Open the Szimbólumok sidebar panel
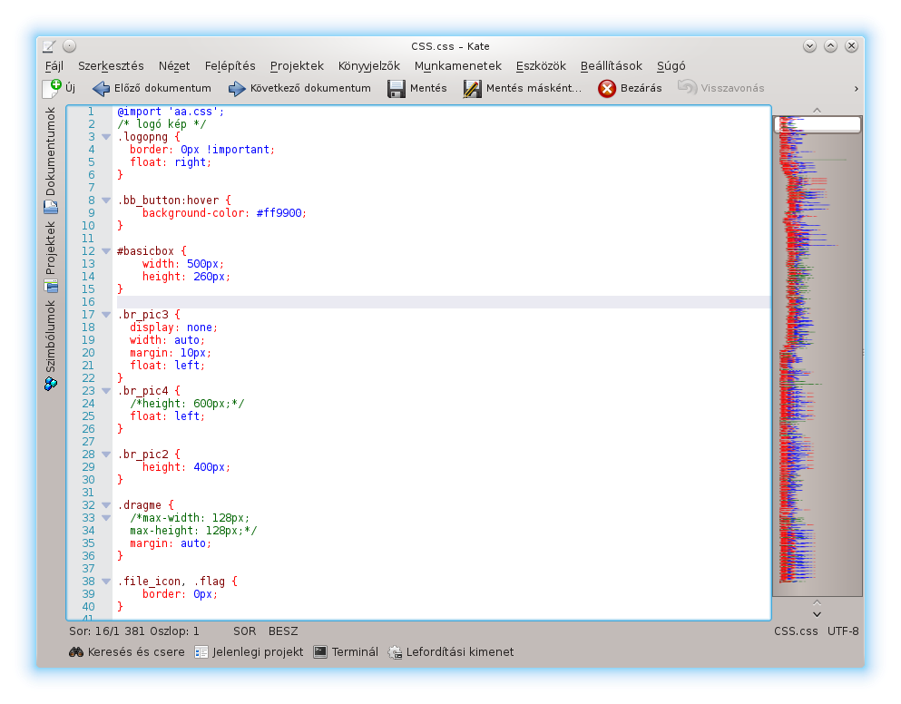The image size is (901, 704). point(51,345)
